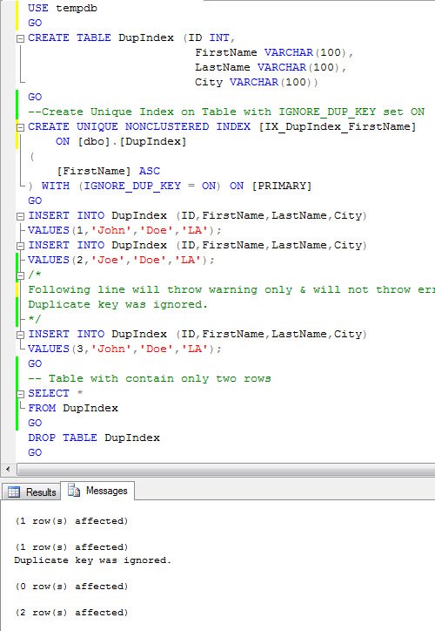Collapse the INSERT statement with values 3 John
Screen dimensions: 435x631
pos(20,335)
